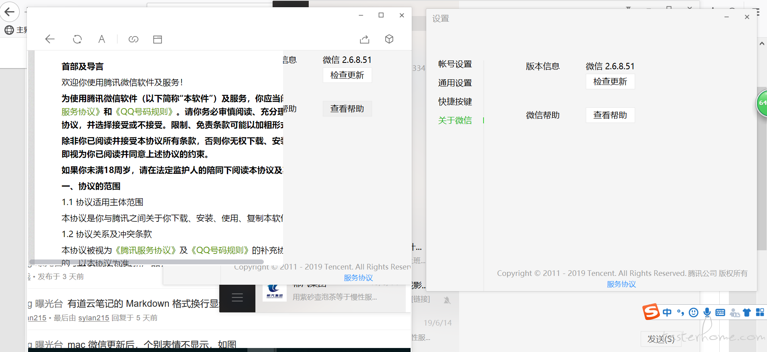Toggle Sogou punctuation mode icon
Viewport: 767px width, 352px height.
[x=680, y=312]
